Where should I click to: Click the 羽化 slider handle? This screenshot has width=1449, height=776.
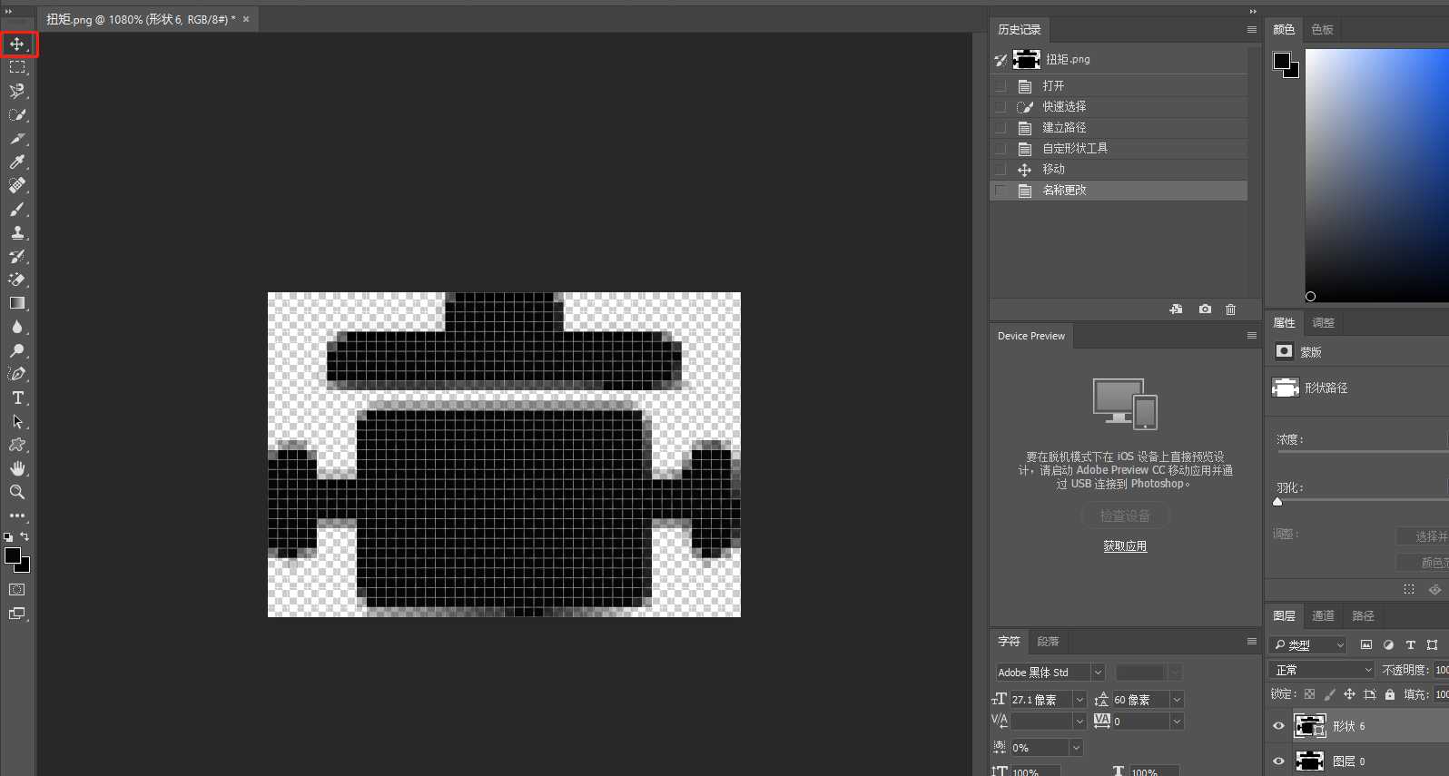point(1277,502)
